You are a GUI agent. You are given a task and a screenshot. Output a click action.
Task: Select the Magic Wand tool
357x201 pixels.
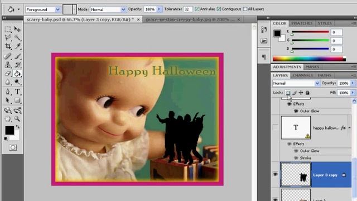[17, 37]
